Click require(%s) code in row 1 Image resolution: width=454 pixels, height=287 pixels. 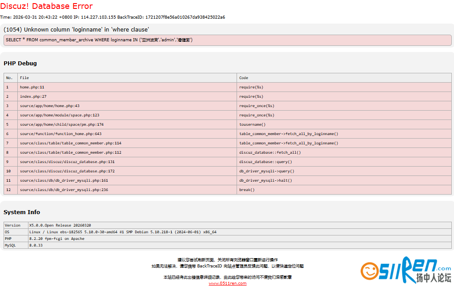click(x=344, y=87)
